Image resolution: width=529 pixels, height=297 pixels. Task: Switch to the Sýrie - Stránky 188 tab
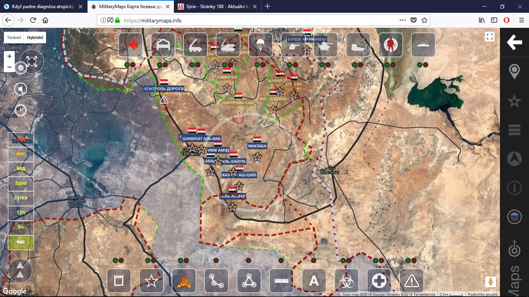218,7
